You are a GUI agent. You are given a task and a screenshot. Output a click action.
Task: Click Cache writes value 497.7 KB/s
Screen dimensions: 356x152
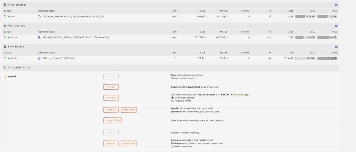[221, 37]
